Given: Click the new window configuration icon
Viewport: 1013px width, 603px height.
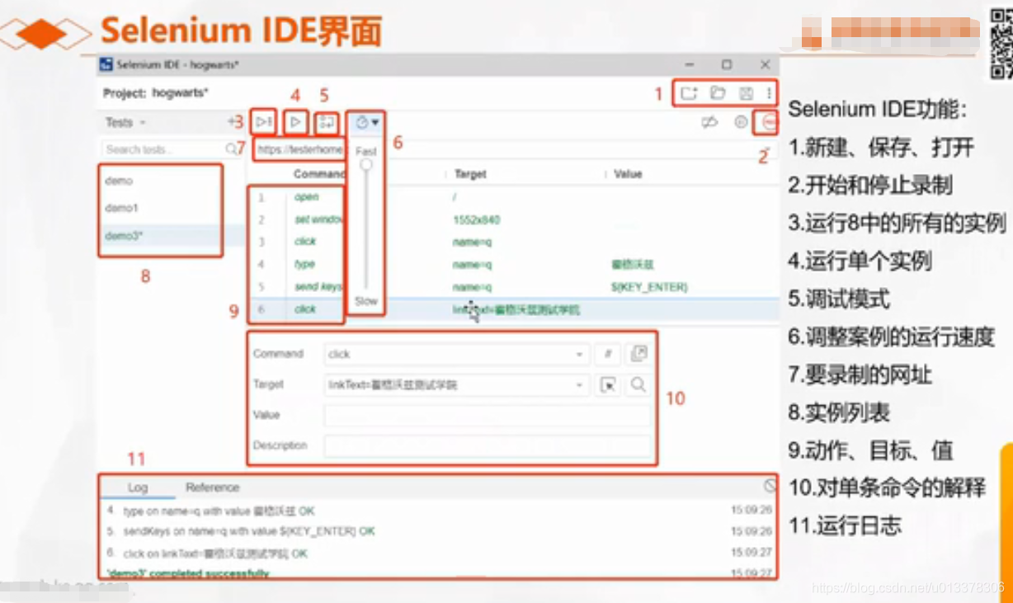Looking at the screenshot, I should pyautogui.click(x=638, y=354).
